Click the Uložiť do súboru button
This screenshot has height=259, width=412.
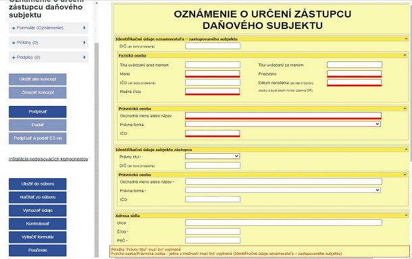coord(38,184)
